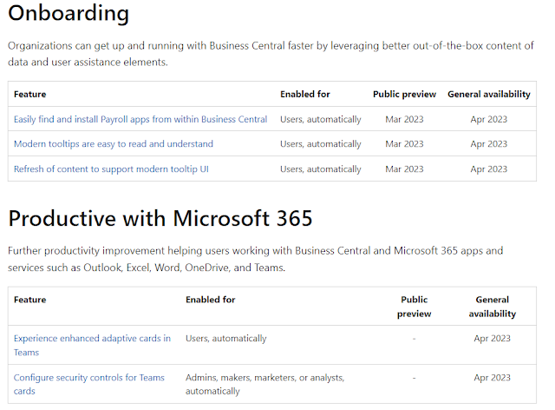Click Enabled for header in Microsoft 365 table
Viewport: 555px width, 410px height.
point(210,300)
